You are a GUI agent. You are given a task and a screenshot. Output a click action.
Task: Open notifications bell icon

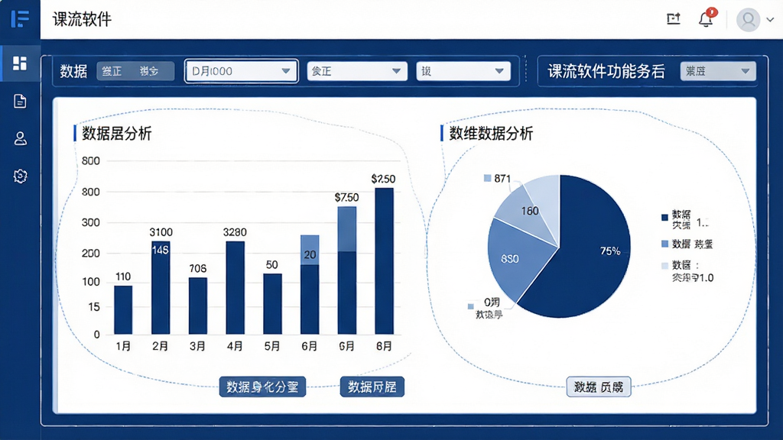tap(706, 19)
